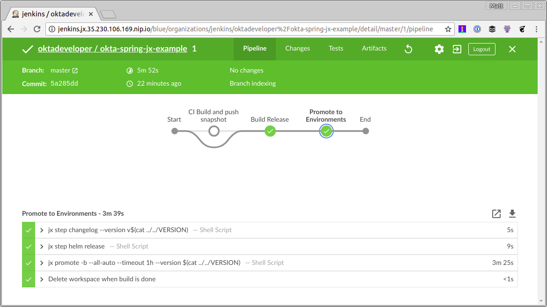Expand the jx step helm release step
547x307 pixels.
[x=42, y=247]
